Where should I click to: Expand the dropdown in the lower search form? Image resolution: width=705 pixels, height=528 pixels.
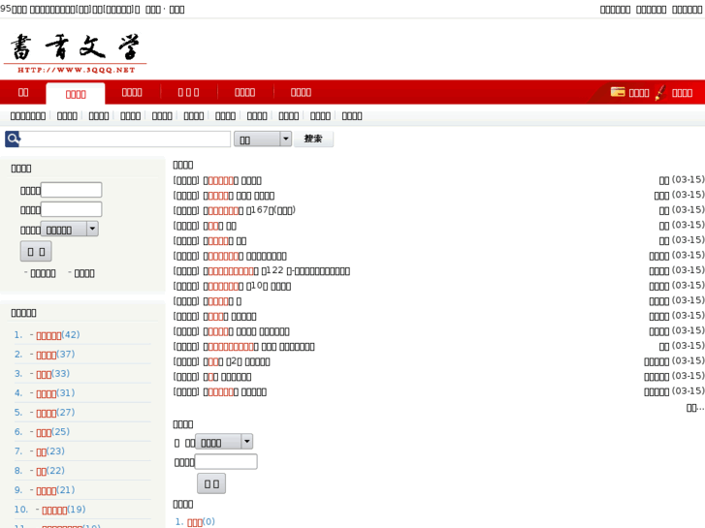pyautogui.click(x=224, y=442)
